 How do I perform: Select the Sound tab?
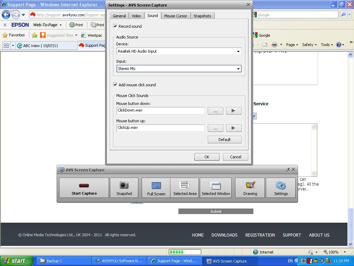(x=152, y=15)
